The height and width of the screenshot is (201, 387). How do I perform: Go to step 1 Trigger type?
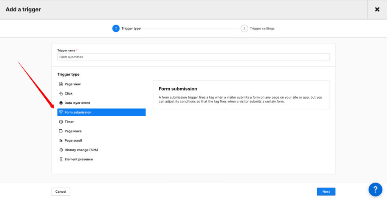127,29
